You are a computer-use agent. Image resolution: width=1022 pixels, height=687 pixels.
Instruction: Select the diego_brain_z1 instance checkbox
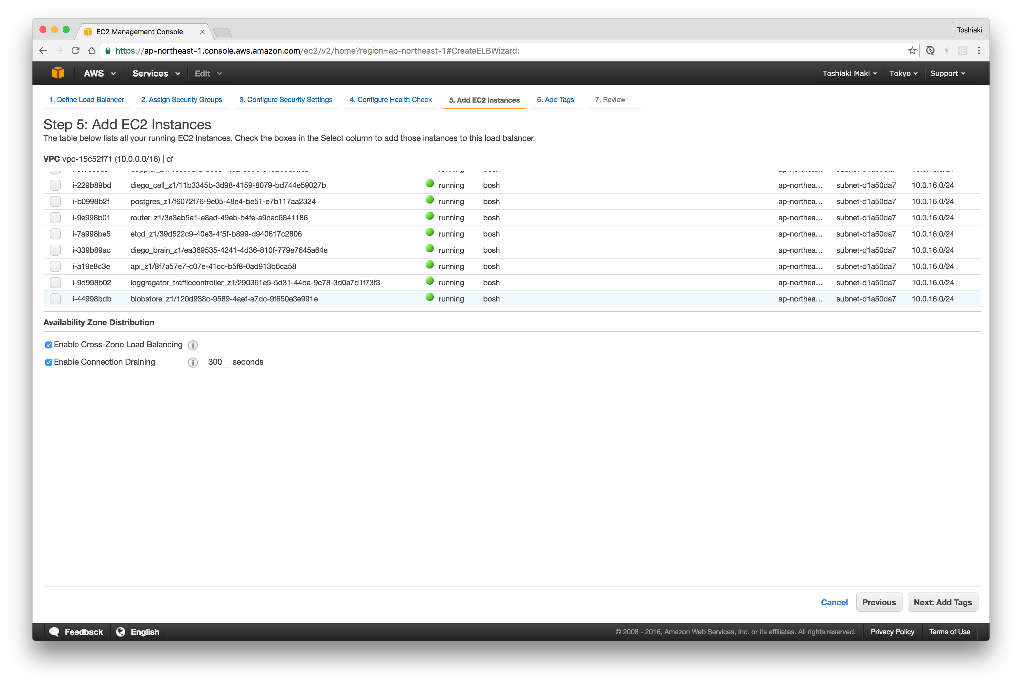click(55, 250)
